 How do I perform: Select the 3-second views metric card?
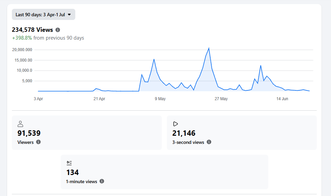[242, 133]
